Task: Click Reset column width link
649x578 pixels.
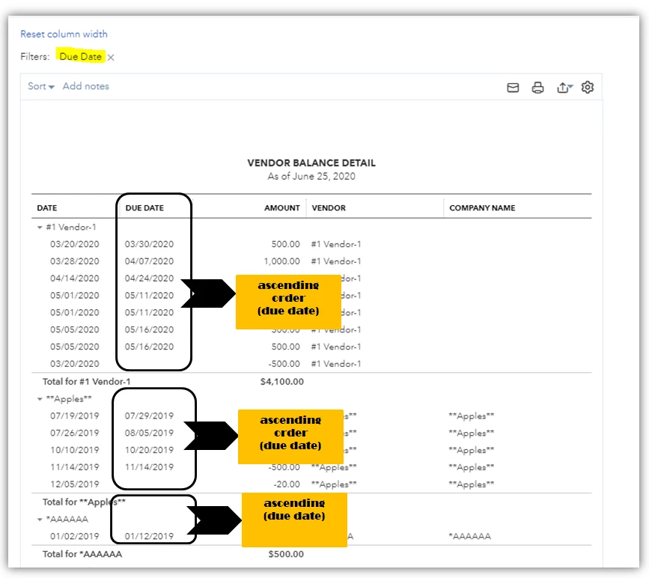Action: point(64,34)
